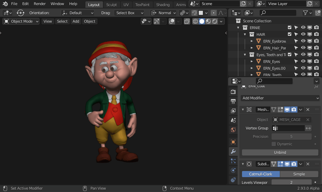Enable the Dynamic checkbox

(x=273, y=144)
